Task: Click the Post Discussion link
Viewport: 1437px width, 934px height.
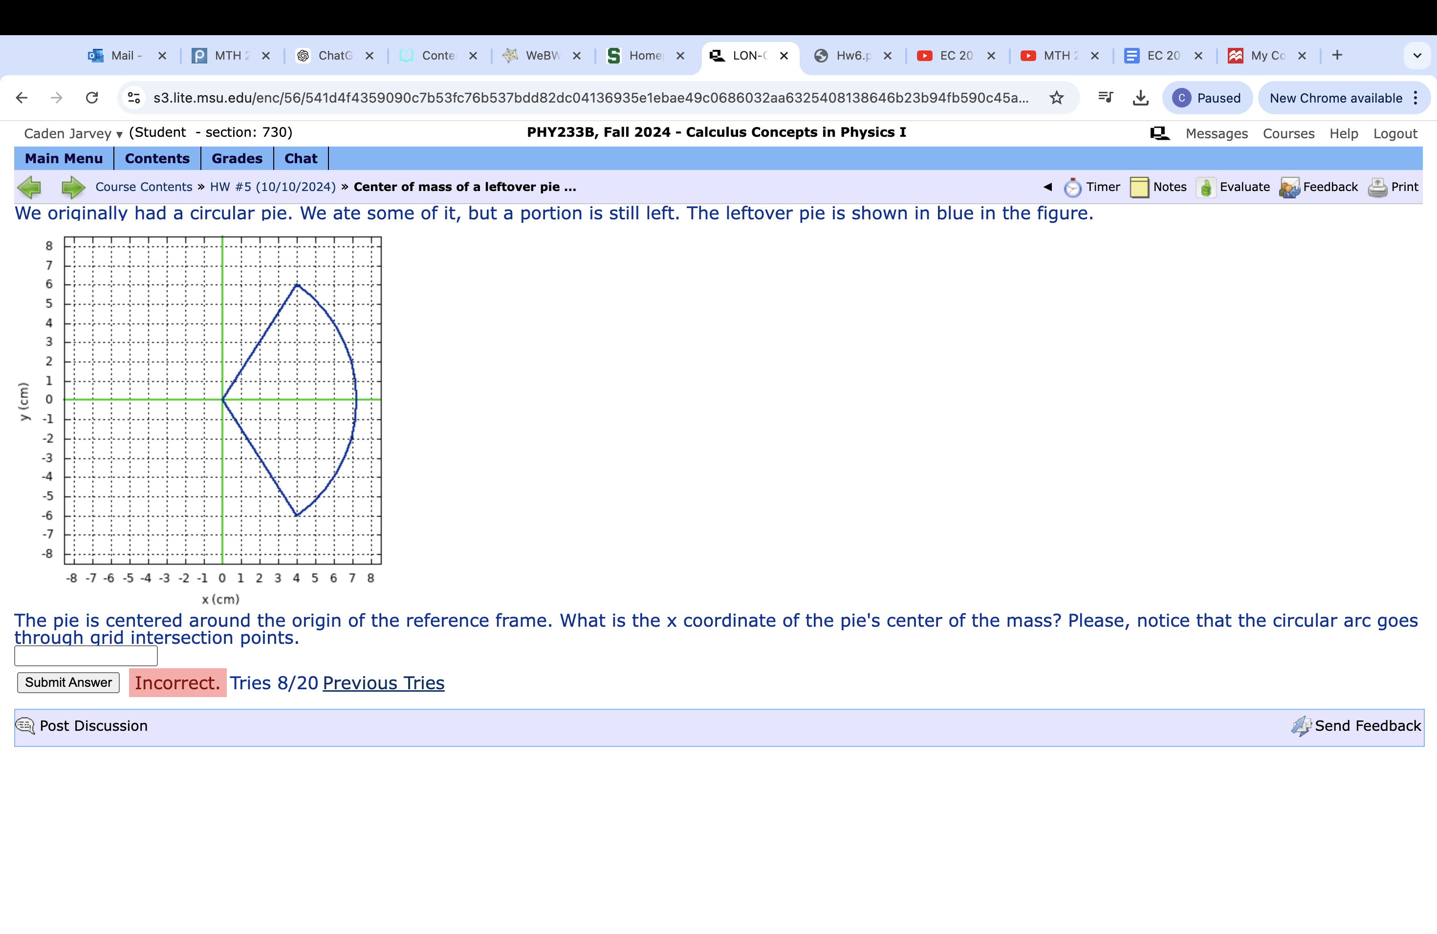Action: [93, 726]
